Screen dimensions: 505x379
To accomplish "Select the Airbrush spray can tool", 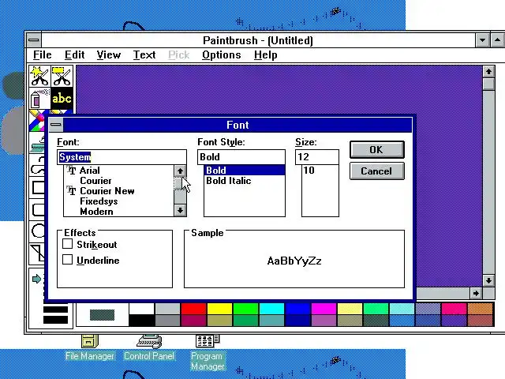I will pyautogui.click(x=39, y=98).
